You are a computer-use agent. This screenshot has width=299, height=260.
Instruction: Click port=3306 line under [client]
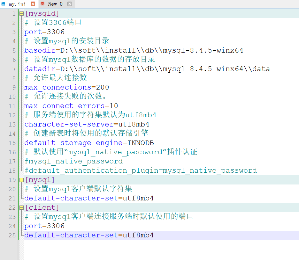[44, 226]
